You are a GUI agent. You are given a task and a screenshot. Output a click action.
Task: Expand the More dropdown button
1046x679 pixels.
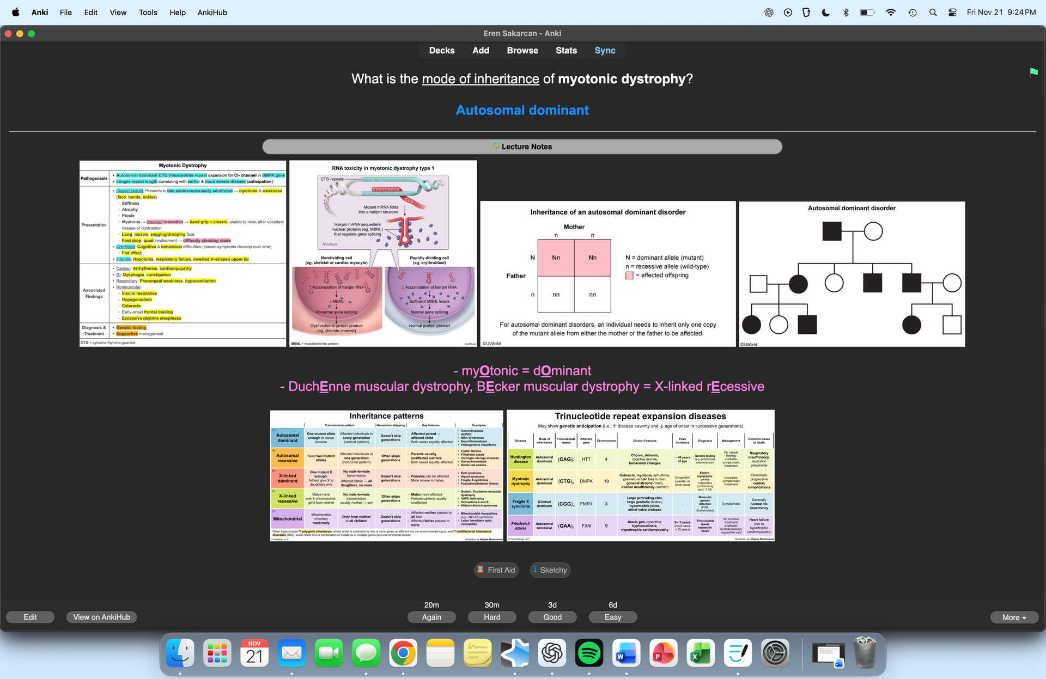[1014, 617]
